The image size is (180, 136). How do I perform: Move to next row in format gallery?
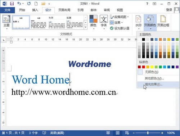tap(86, 22)
